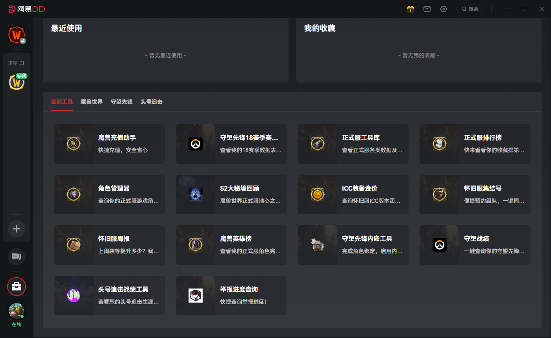Open 正式服排行榜 by its title
Viewport: 551px width, 338px height.
(483, 138)
